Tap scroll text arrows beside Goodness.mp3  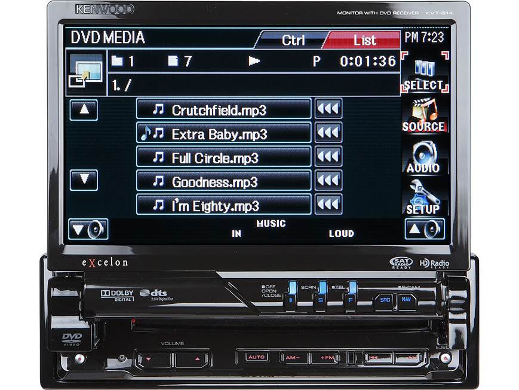pos(328,180)
